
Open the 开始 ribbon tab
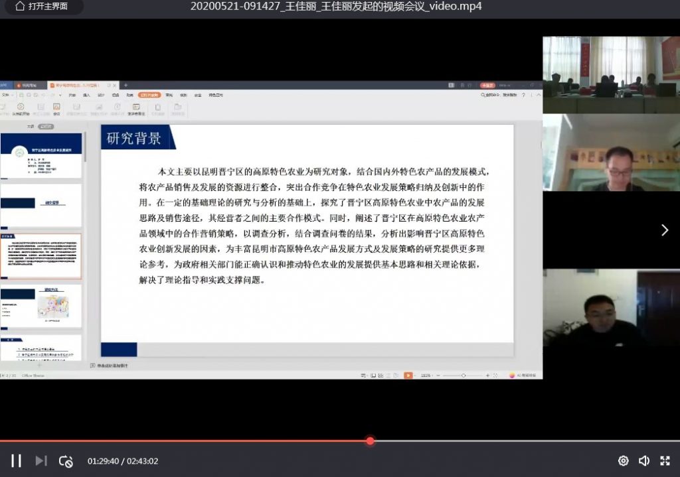click(72, 95)
